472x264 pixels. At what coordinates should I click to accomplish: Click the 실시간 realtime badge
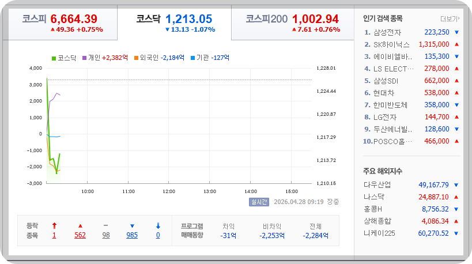259,202
